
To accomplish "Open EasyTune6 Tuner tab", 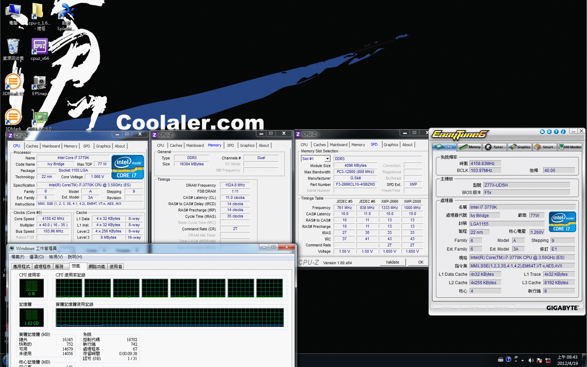I will click(x=495, y=147).
